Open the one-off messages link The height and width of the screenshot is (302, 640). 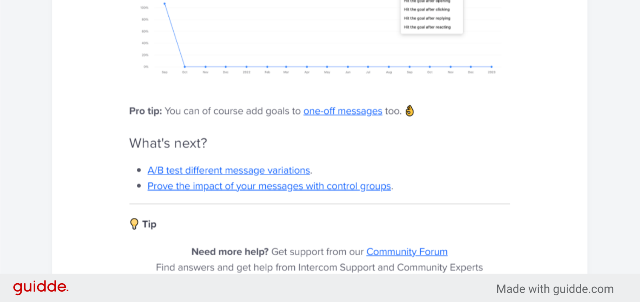(342, 111)
